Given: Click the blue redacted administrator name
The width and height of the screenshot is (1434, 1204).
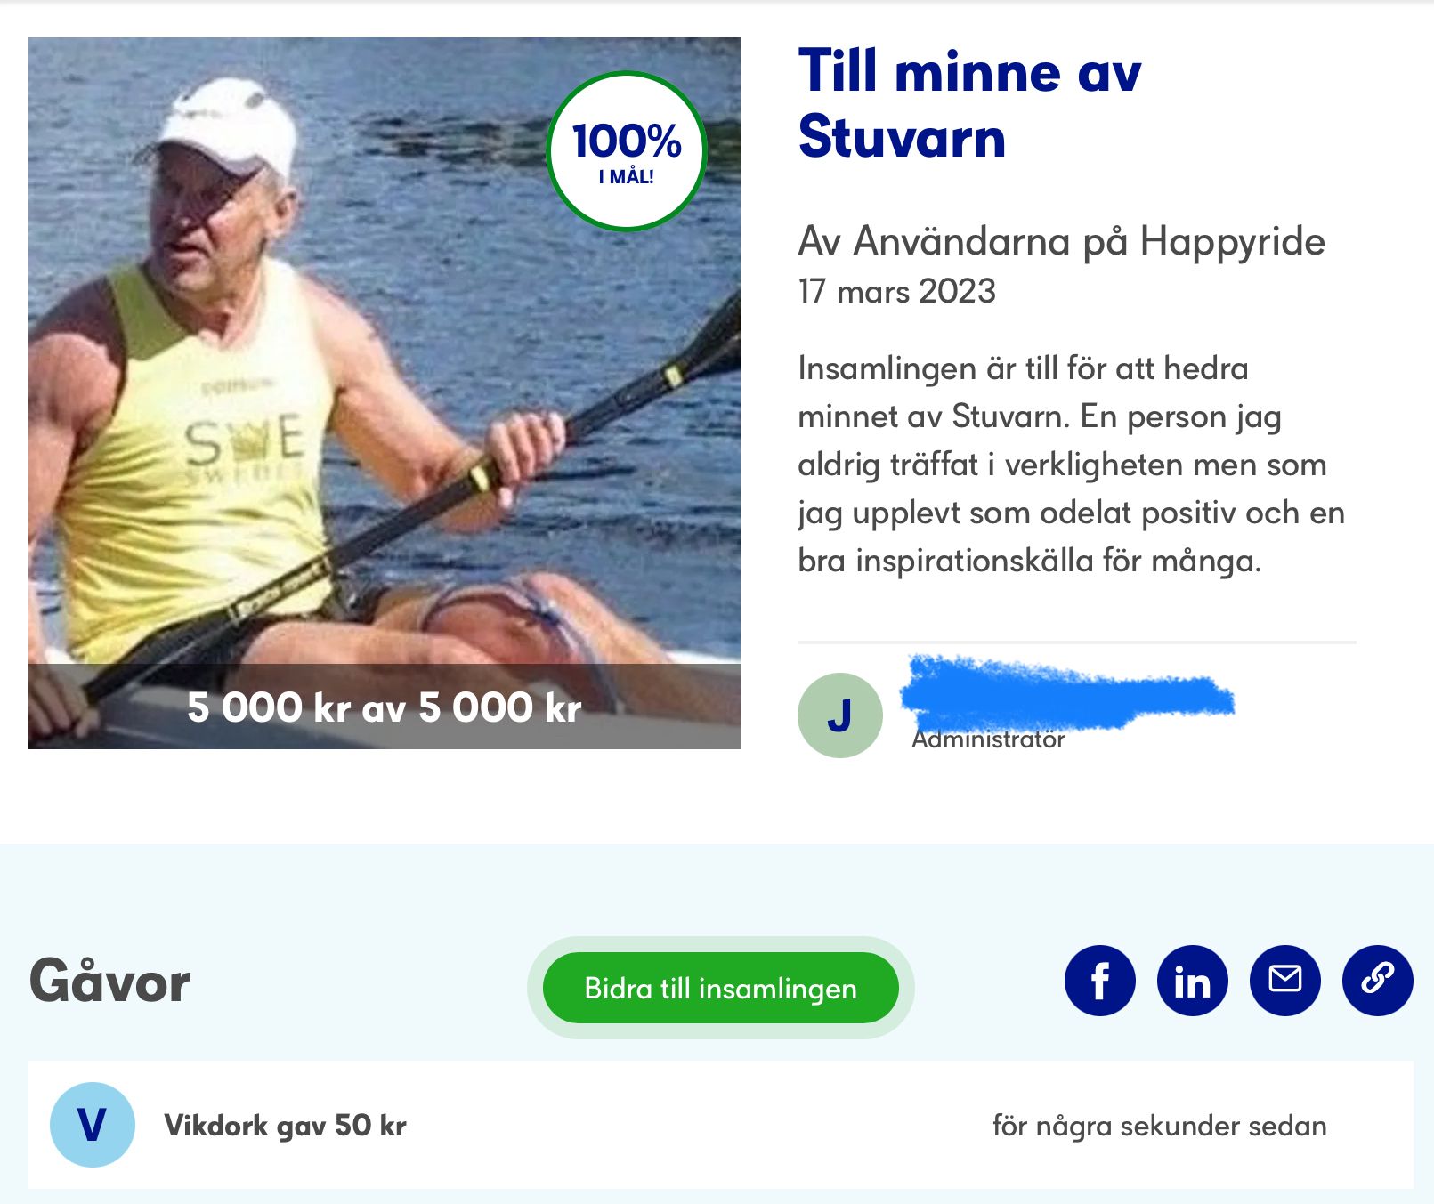Looking at the screenshot, I should click(1066, 692).
